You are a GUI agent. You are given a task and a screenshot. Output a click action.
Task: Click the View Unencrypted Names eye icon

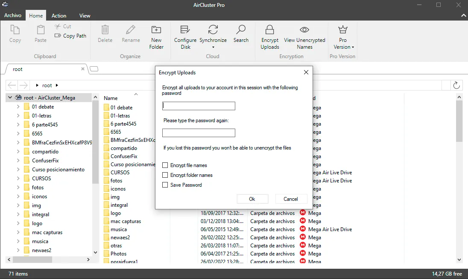click(x=304, y=29)
